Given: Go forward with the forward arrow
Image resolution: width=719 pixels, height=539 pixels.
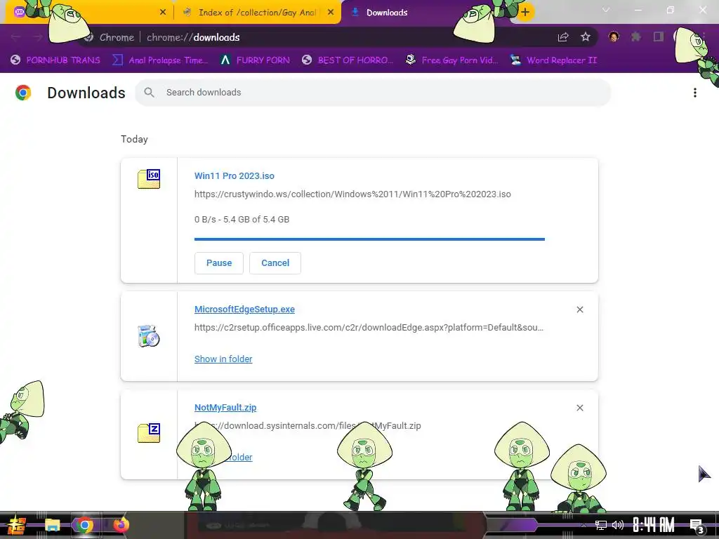Looking at the screenshot, I should point(38,37).
